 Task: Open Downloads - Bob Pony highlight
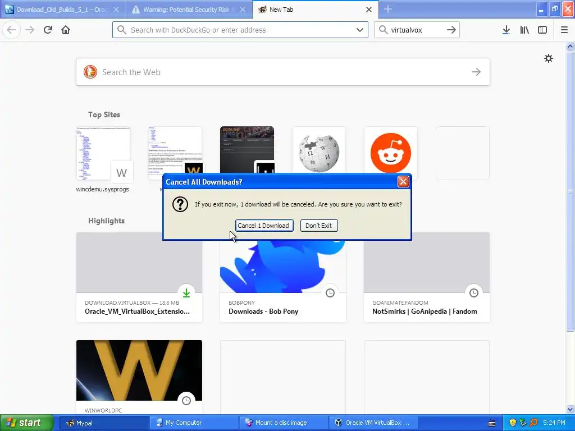click(283, 277)
